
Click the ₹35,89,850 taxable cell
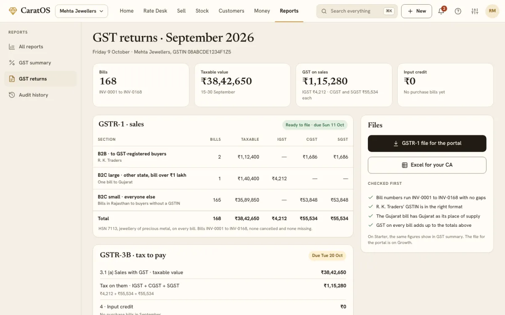point(247,200)
